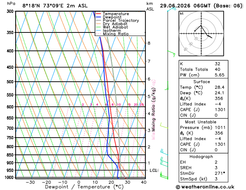Click the hodograph 'kt' unit label
Screen dimensions: 246x190
point(182,14)
